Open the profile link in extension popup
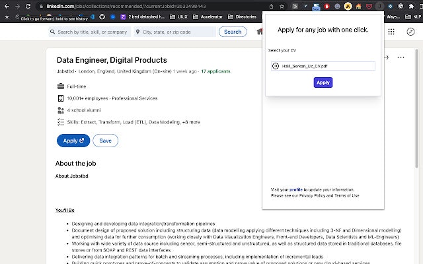 (296, 189)
